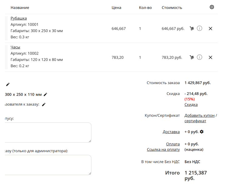225x186 pixels.
Task: Show info icon for Рубашка item
Action: pyautogui.click(x=199, y=28)
